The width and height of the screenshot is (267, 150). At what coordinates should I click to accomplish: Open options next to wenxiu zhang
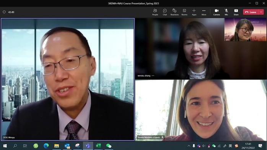pos(153,76)
